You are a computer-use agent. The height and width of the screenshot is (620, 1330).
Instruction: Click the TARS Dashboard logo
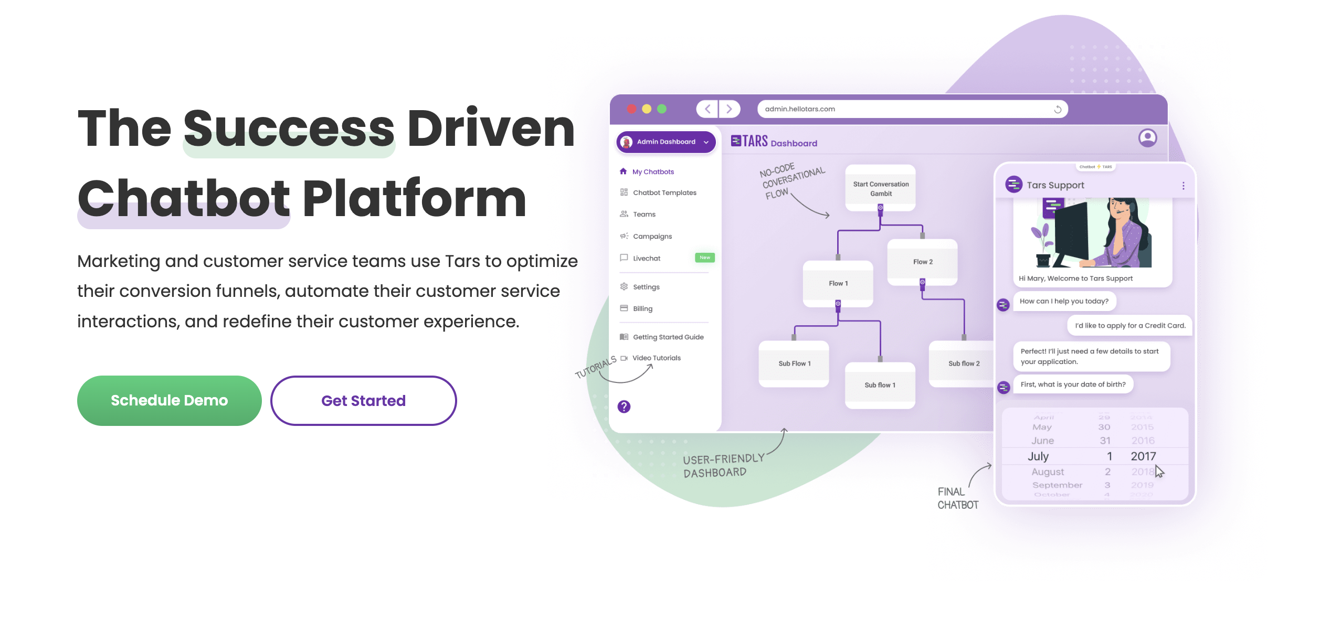[774, 142]
